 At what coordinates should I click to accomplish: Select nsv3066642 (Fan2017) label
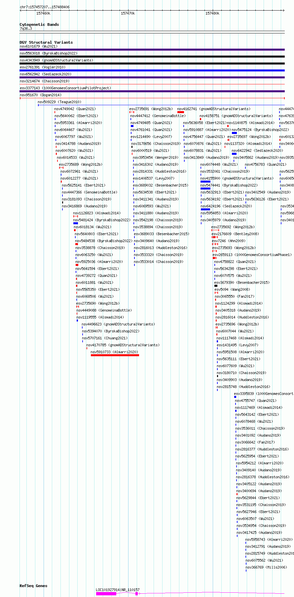(x=255, y=442)
